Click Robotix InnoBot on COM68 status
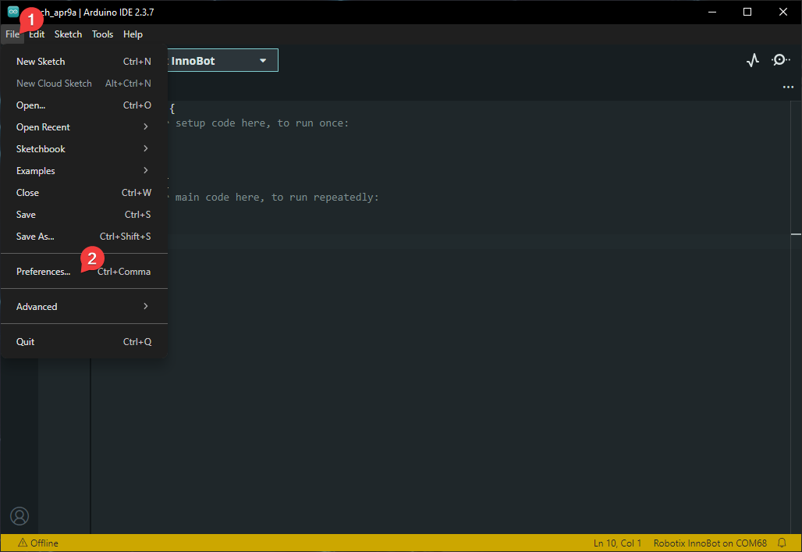The image size is (802, 552). click(x=710, y=543)
